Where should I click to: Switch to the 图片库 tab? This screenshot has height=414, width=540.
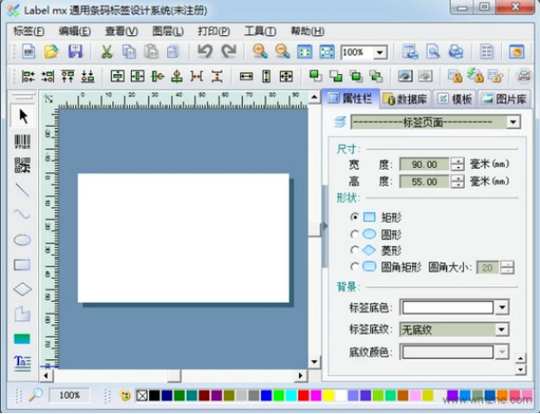click(505, 99)
